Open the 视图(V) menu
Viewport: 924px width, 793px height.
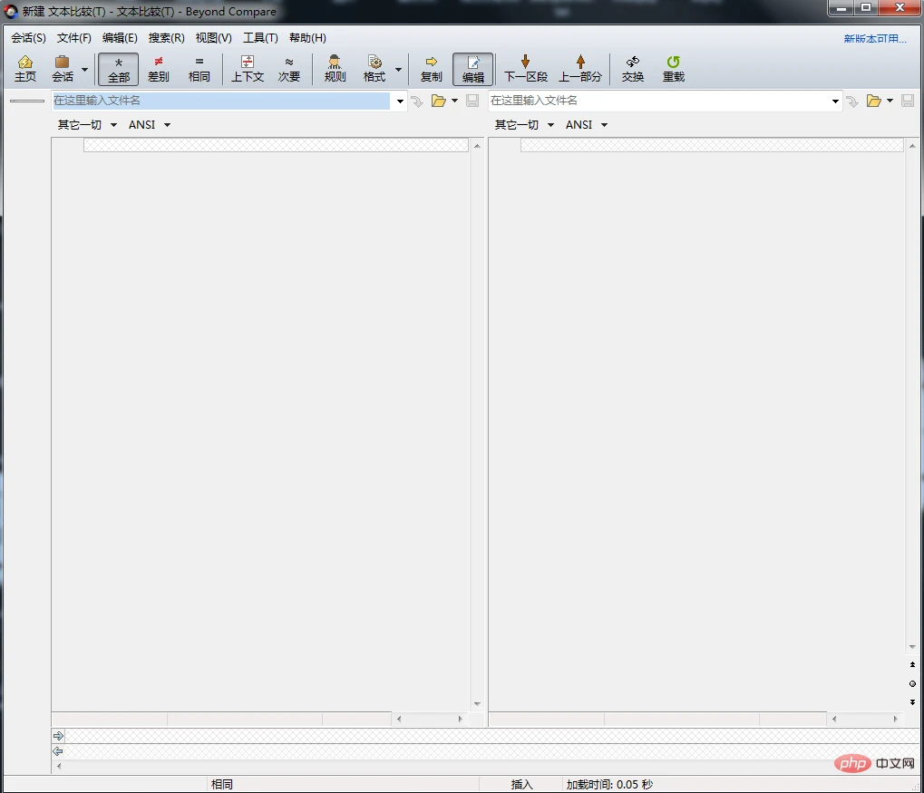tap(213, 38)
